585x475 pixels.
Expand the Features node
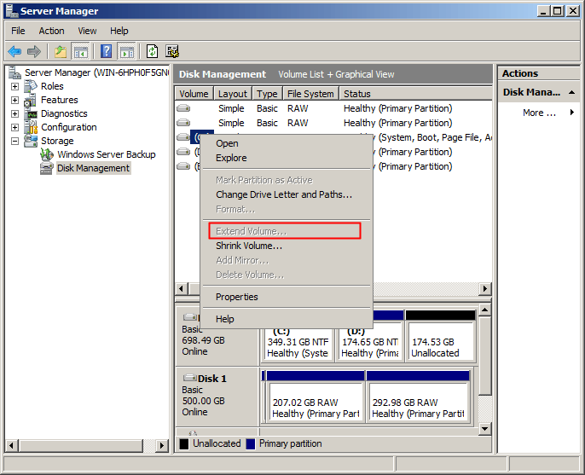point(15,100)
